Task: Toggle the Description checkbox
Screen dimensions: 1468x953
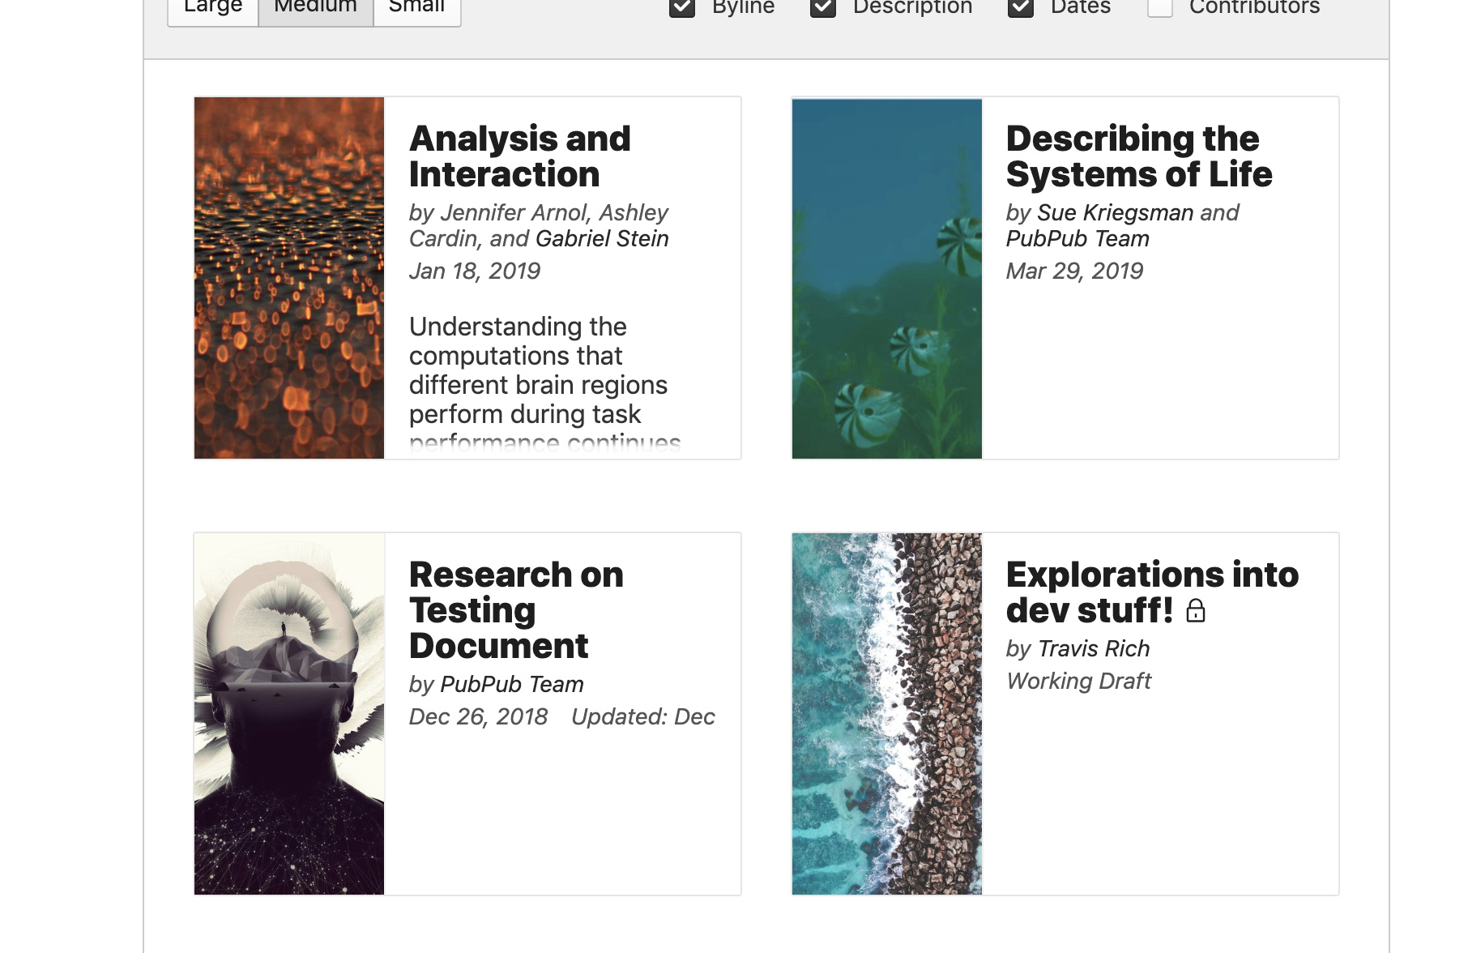Action: (823, 7)
